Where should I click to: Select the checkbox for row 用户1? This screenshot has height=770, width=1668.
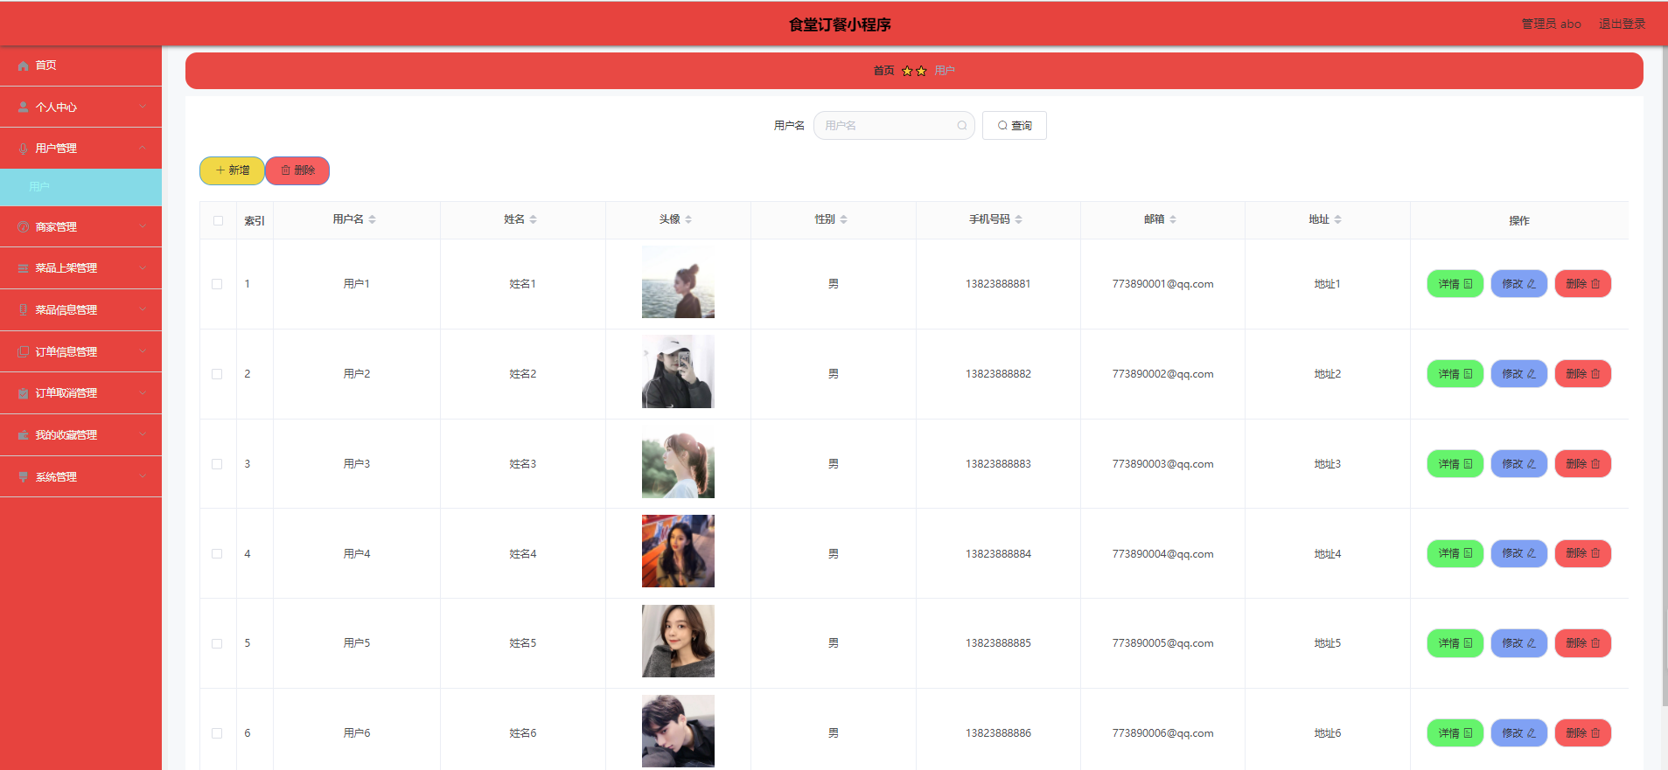(x=217, y=284)
